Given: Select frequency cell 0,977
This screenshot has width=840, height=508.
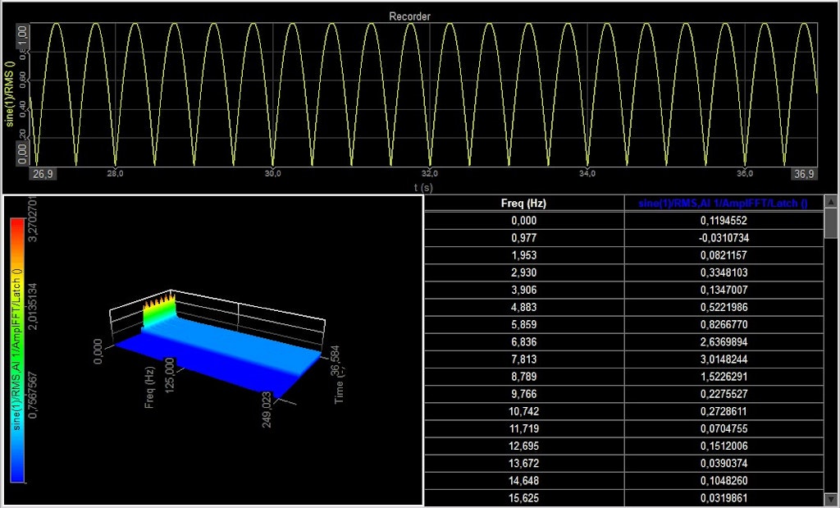Looking at the screenshot, I should tap(524, 237).
